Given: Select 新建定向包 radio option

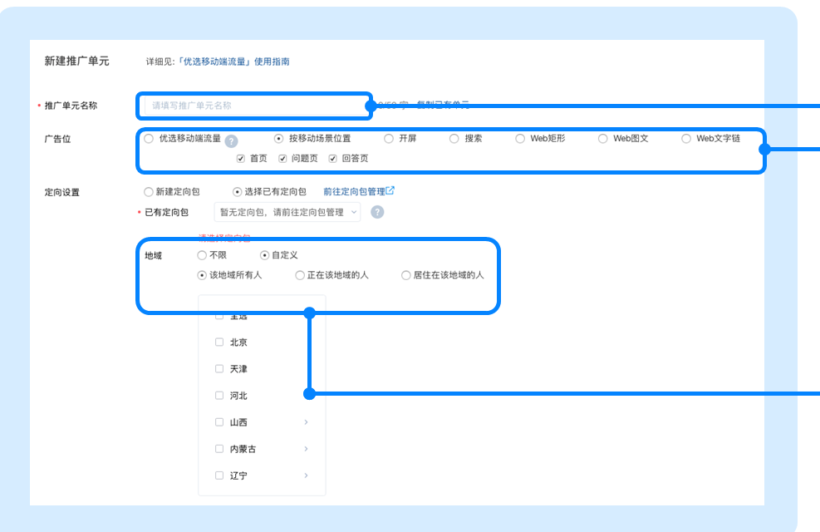Looking at the screenshot, I should [149, 191].
